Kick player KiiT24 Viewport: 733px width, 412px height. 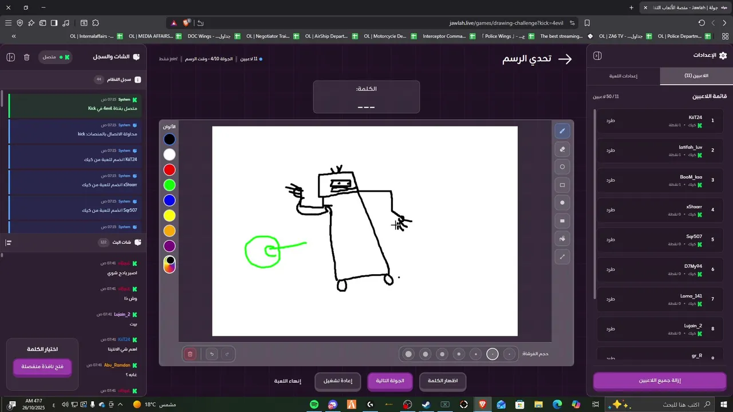(x=611, y=121)
